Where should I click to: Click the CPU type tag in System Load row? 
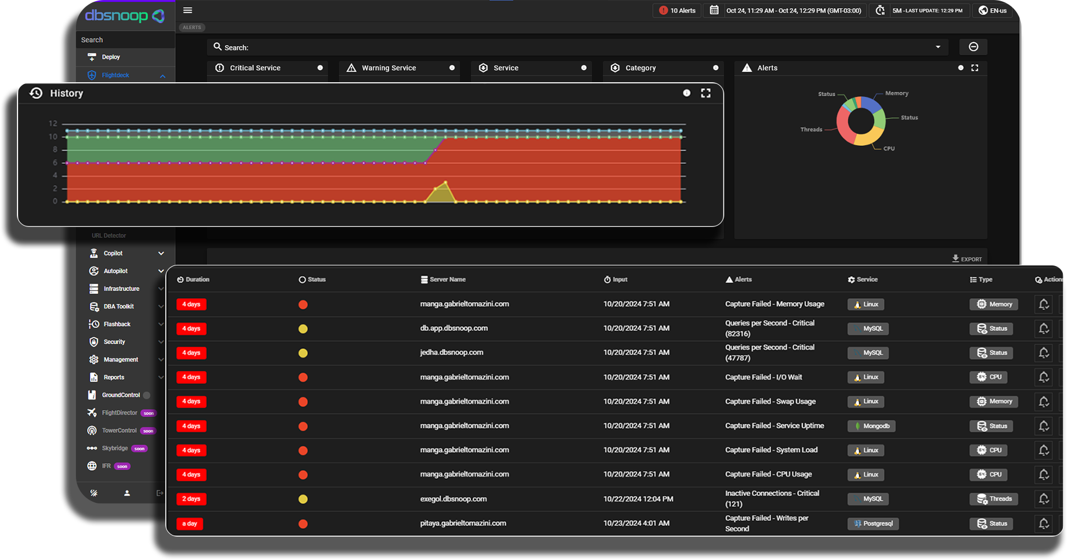989,450
